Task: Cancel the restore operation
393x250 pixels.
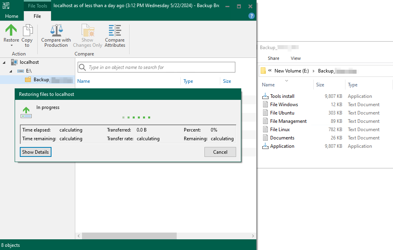Action: (220, 152)
